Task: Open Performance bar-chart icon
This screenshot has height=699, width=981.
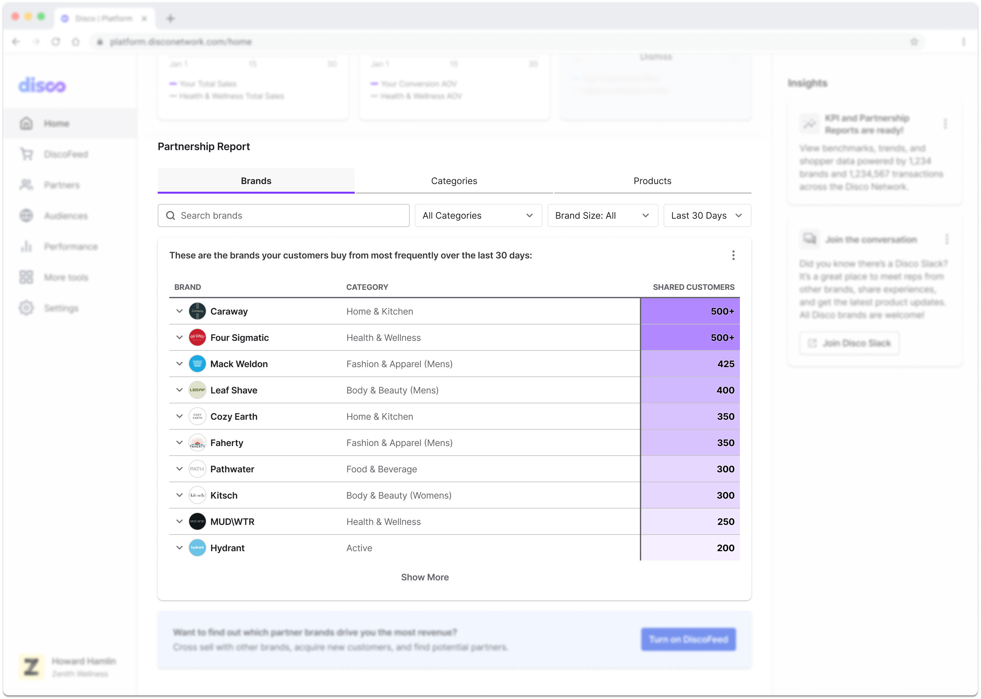Action: 26,247
